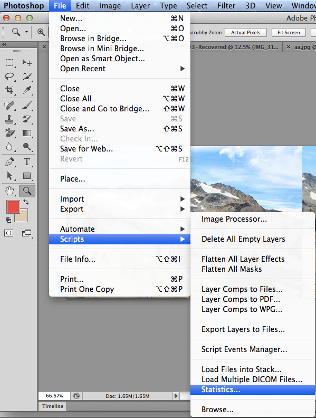Select the Quick Selection tool
Screen dimensions: 316x418
(27, 77)
